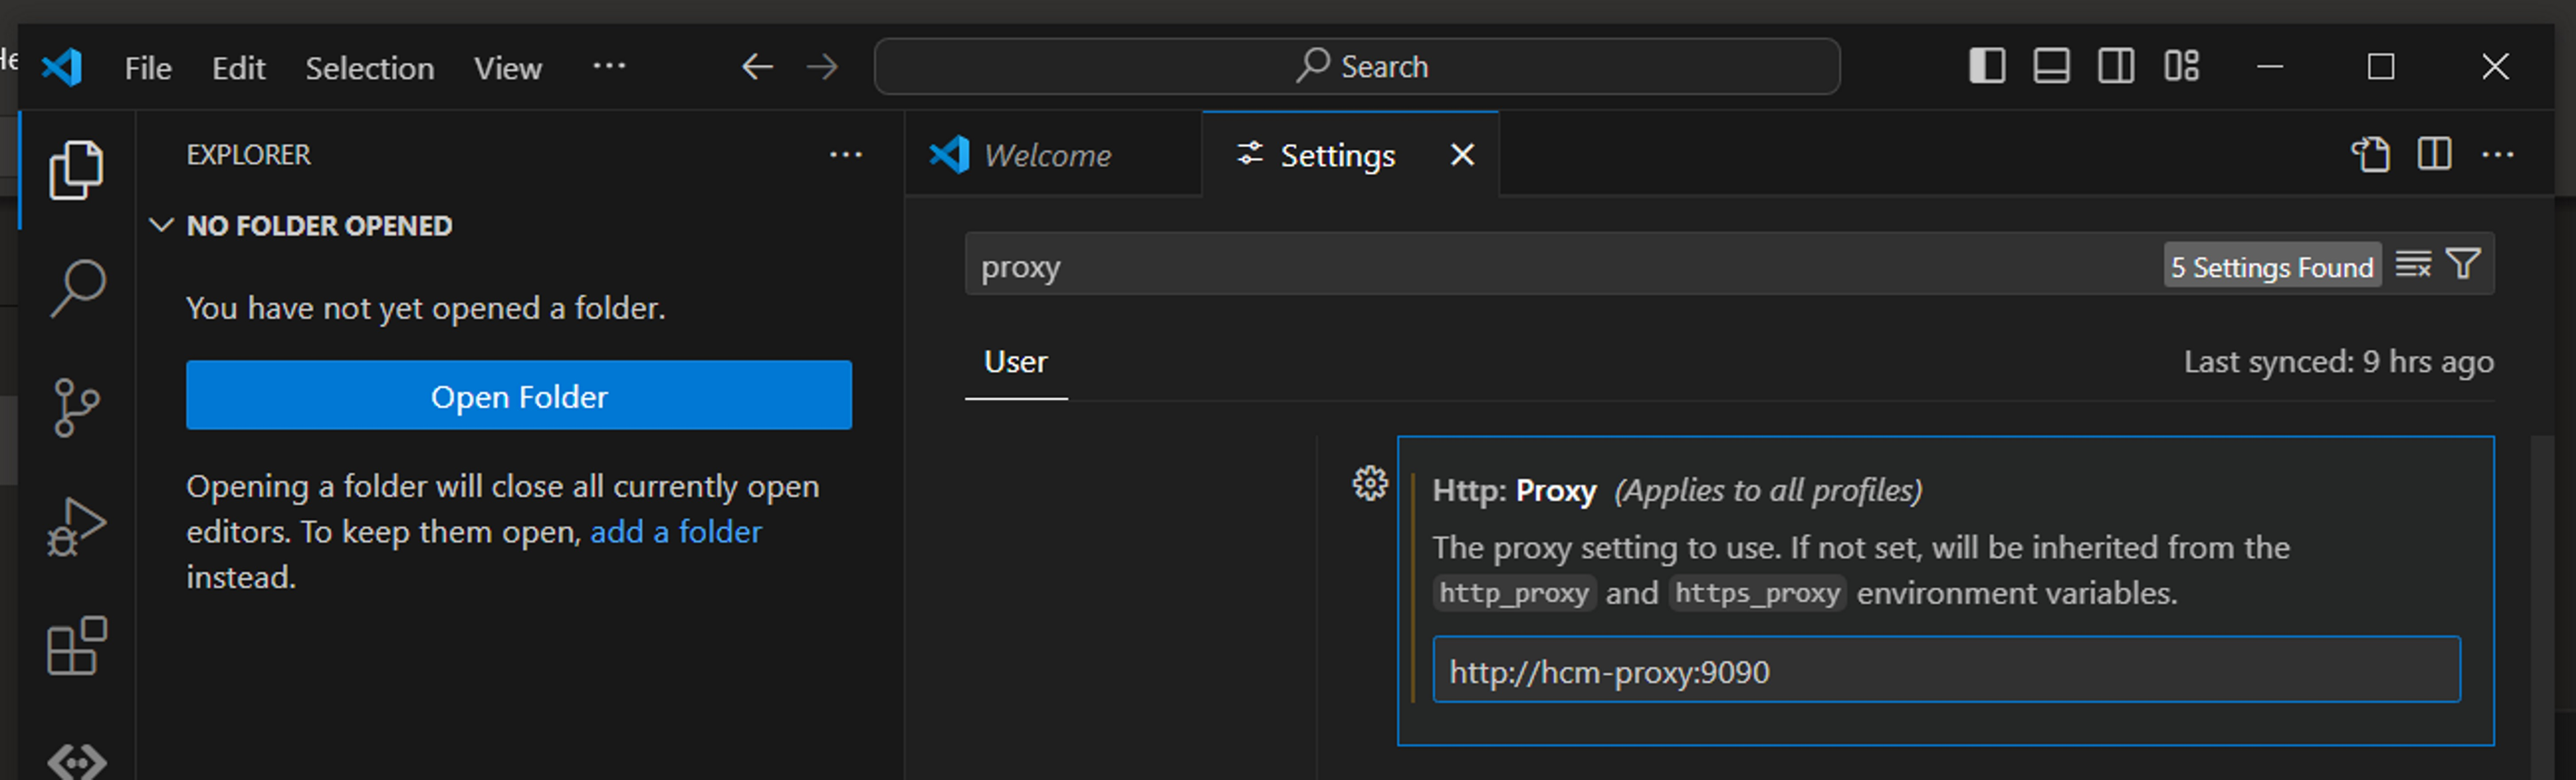Toggle the bottom panel visibility
This screenshot has height=780, width=2576.
[x=2051, y=67]
